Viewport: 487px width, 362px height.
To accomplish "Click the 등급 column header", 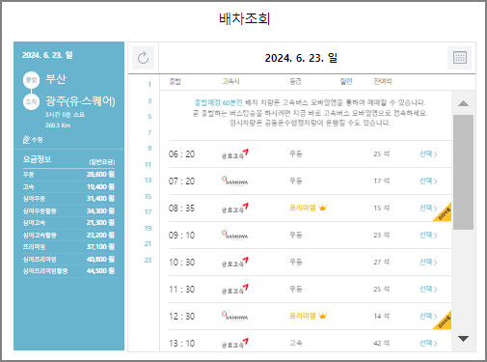I will [x=295, y=81].
